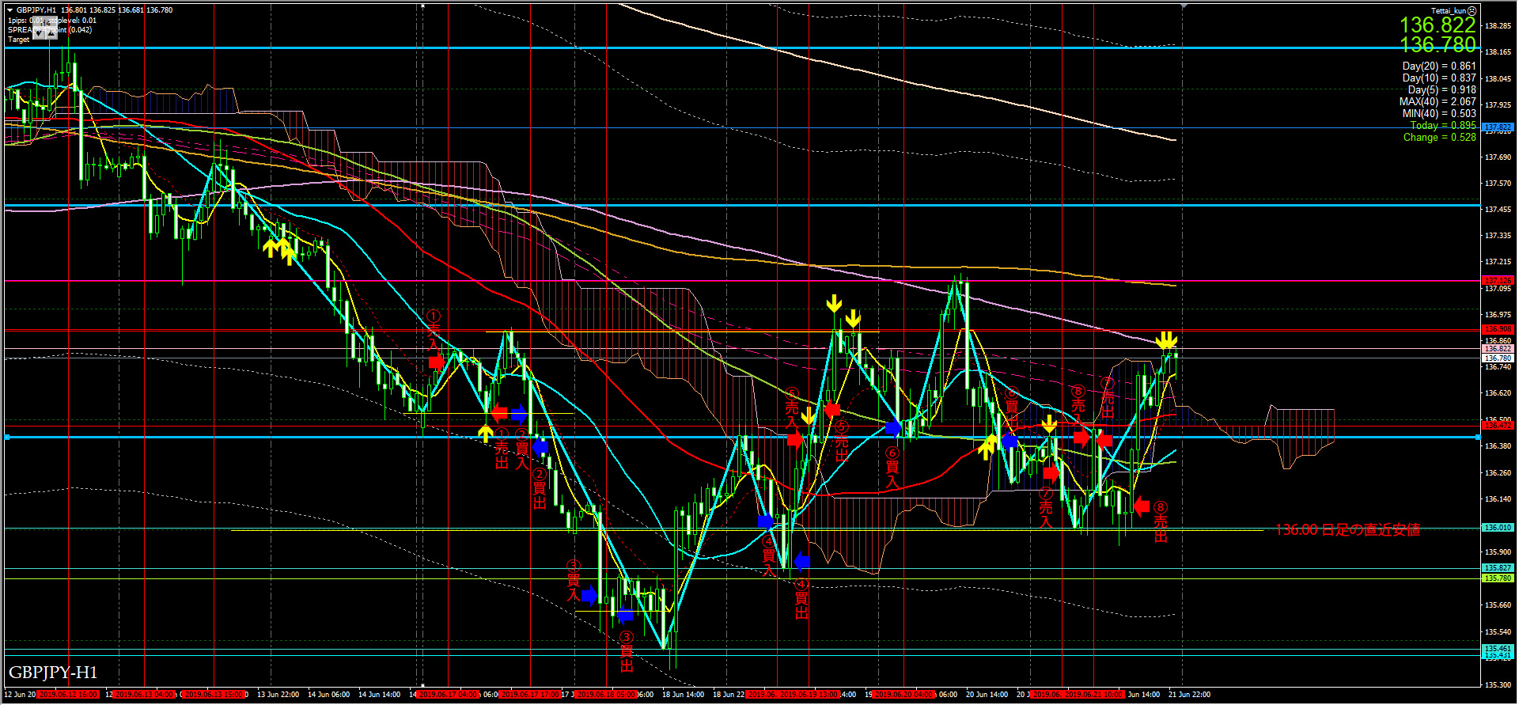1519x705 pixels.
Task: Select the 137.822 price label on the axis
Action: click(x=1498, y=127)
